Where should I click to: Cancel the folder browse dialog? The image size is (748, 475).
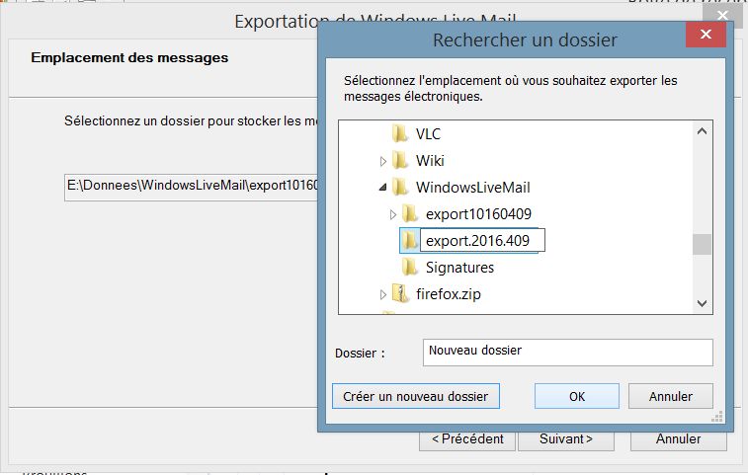[670, 396]
